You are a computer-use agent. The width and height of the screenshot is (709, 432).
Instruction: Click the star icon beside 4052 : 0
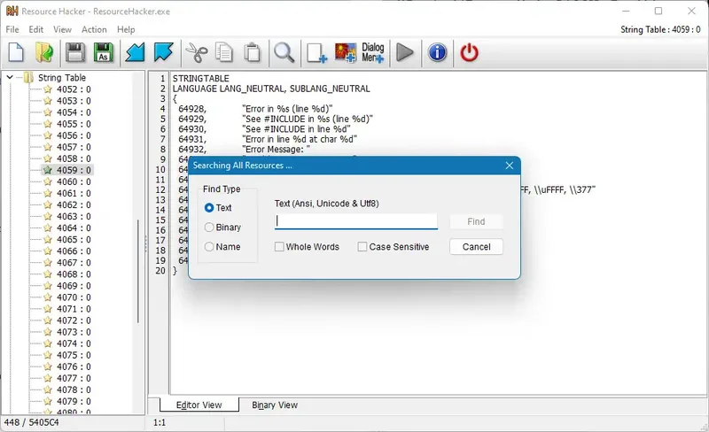tap(48, 89)
